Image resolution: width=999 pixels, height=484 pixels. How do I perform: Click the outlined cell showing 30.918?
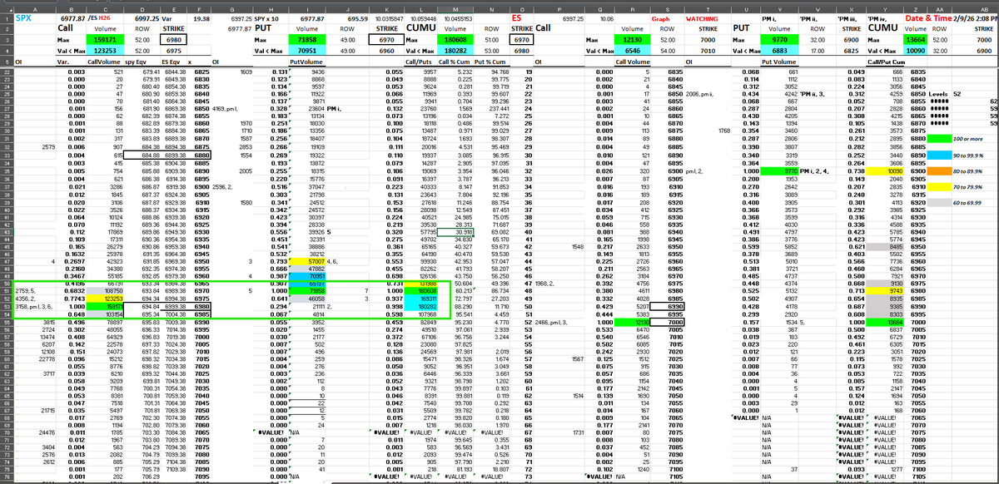pyautogui.click(x=457, y=232)
